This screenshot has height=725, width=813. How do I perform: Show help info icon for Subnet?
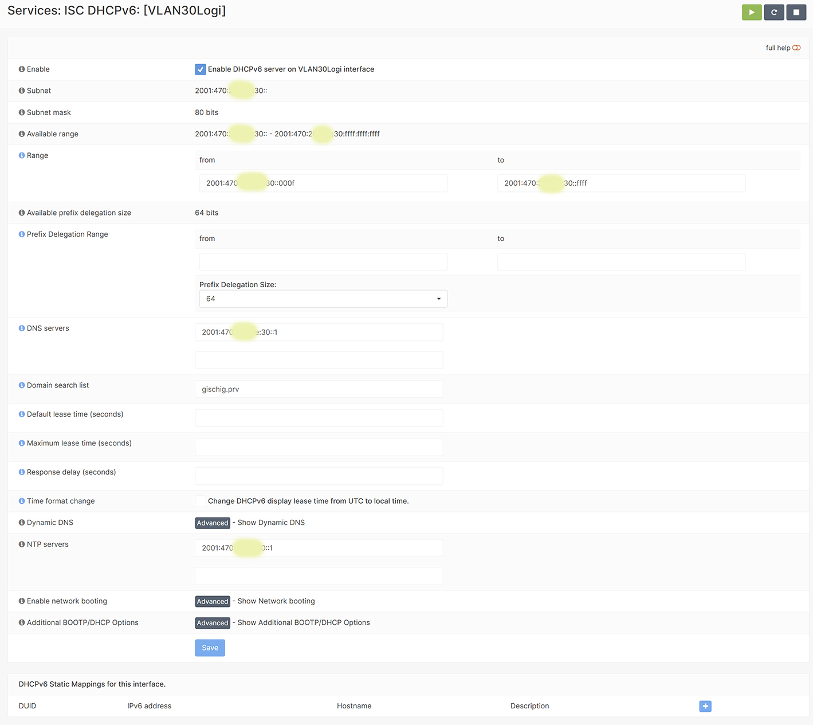pyautogui.click(x=22, y=91)
